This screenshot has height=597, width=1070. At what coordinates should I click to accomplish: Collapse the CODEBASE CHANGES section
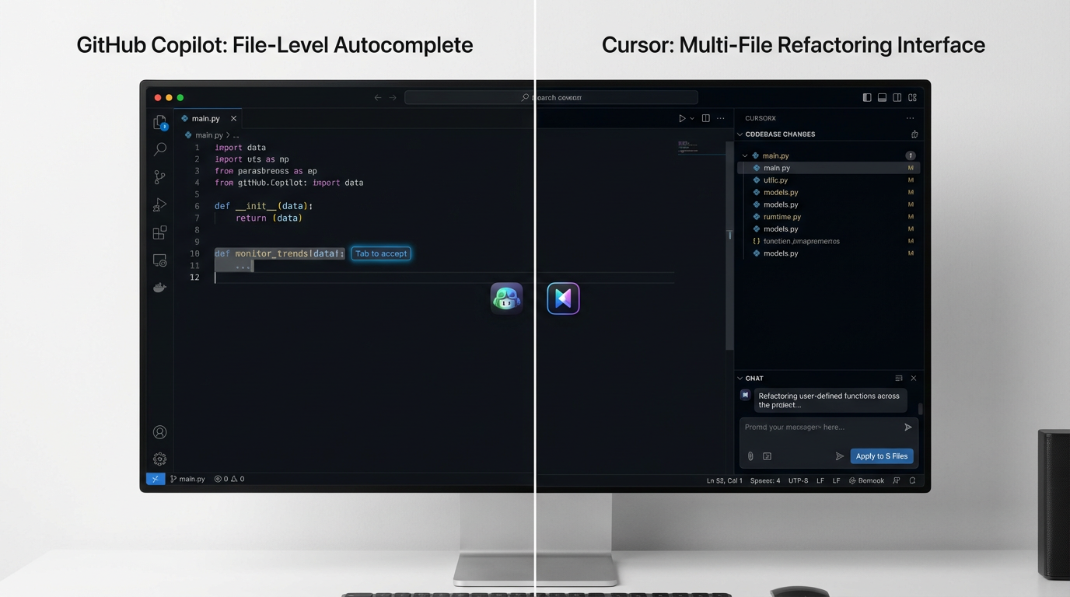point(740,134)
